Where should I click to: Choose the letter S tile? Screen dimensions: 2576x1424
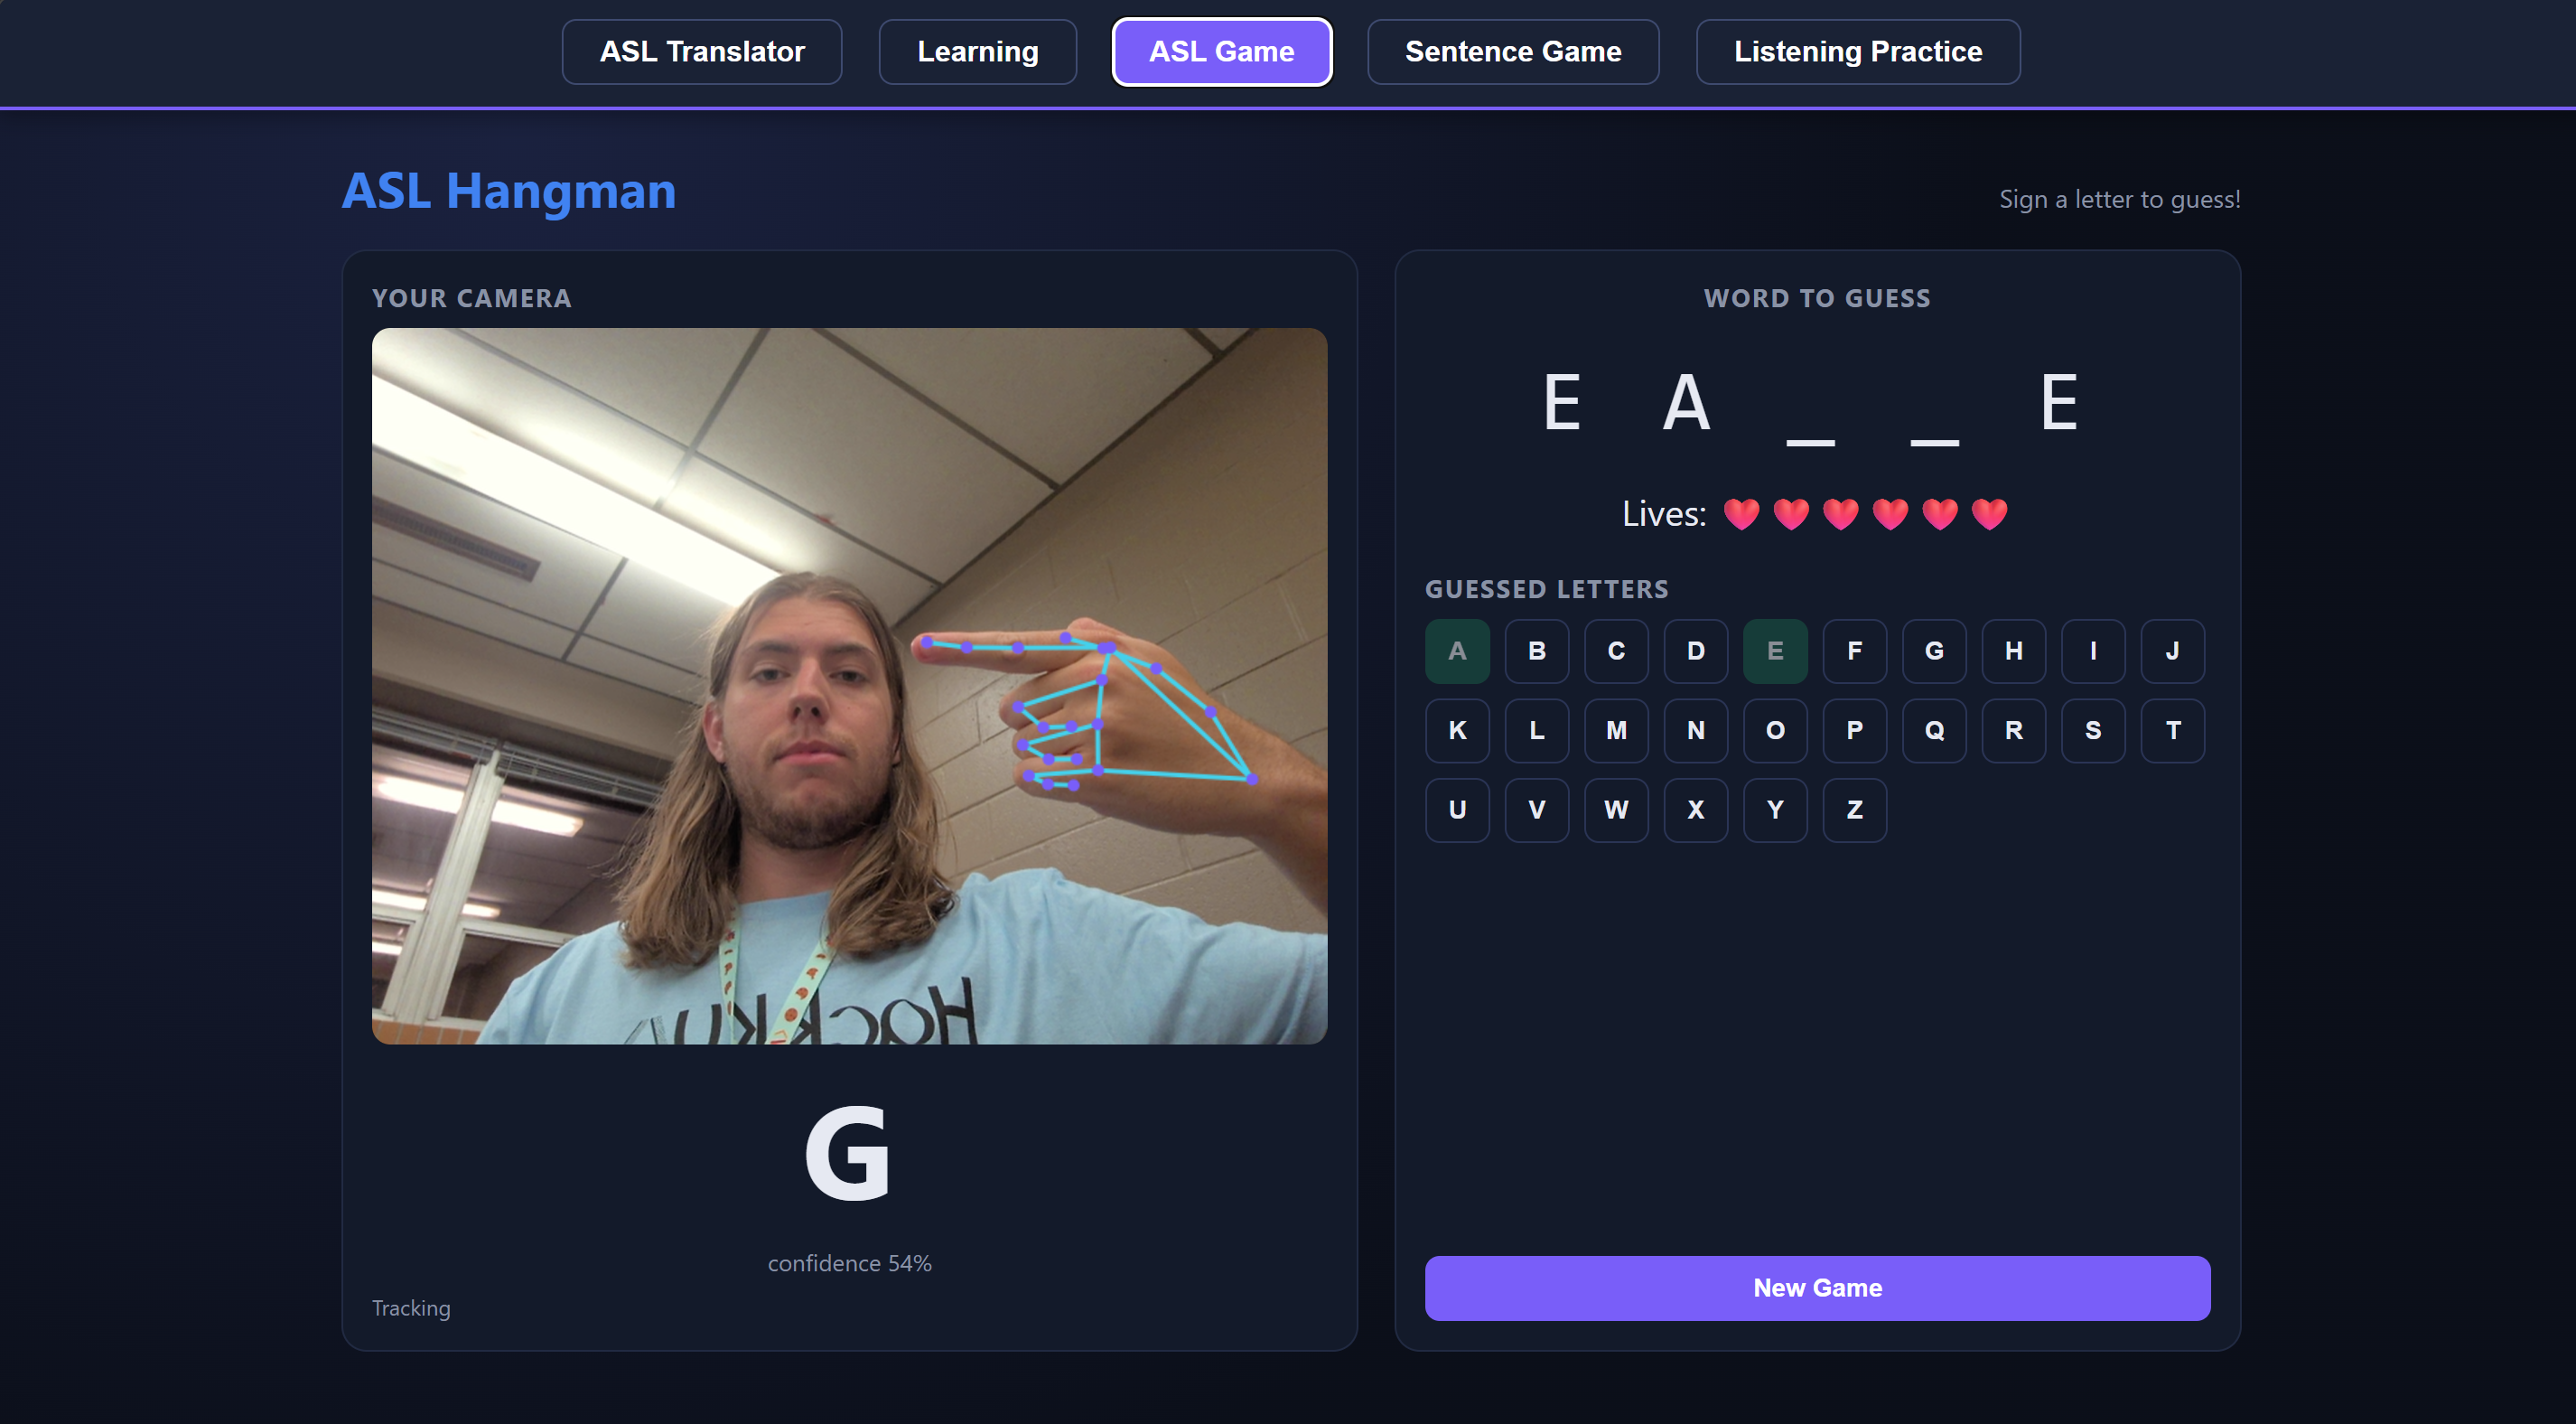point(2092,730)
